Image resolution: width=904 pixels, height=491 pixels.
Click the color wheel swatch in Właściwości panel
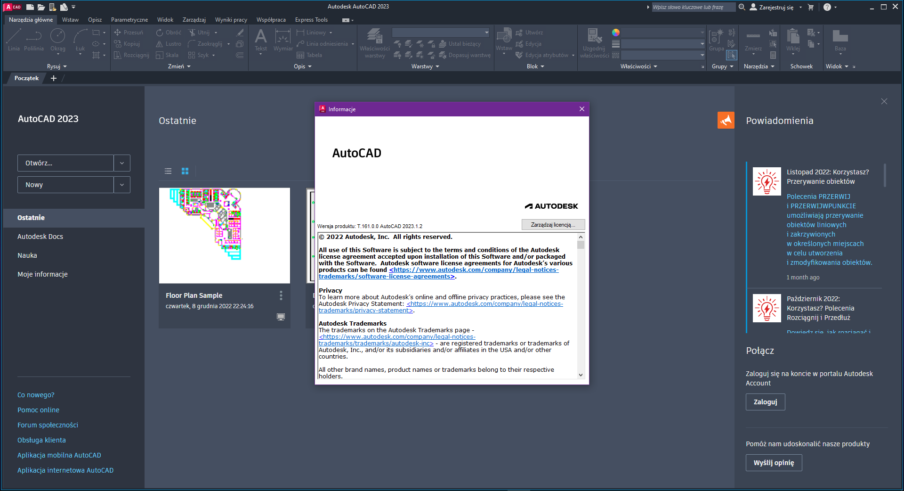click(615, 33)
